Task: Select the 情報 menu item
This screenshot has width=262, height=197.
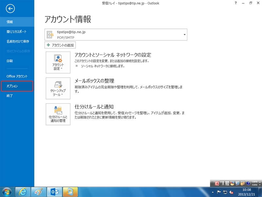Action: [17, 22]
